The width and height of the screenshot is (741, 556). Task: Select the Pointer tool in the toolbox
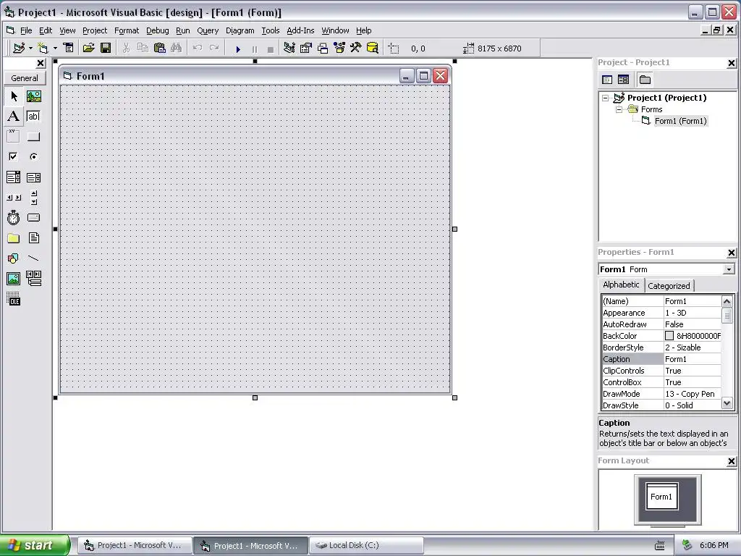click(x=14, y=96)
